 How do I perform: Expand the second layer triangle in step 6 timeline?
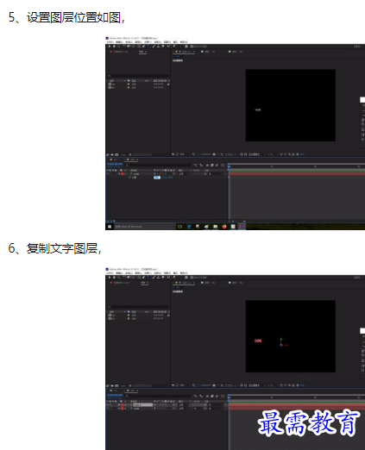point(119,409)
